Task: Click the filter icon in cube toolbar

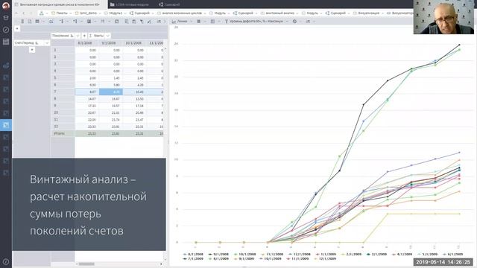Action: point(142,22)
